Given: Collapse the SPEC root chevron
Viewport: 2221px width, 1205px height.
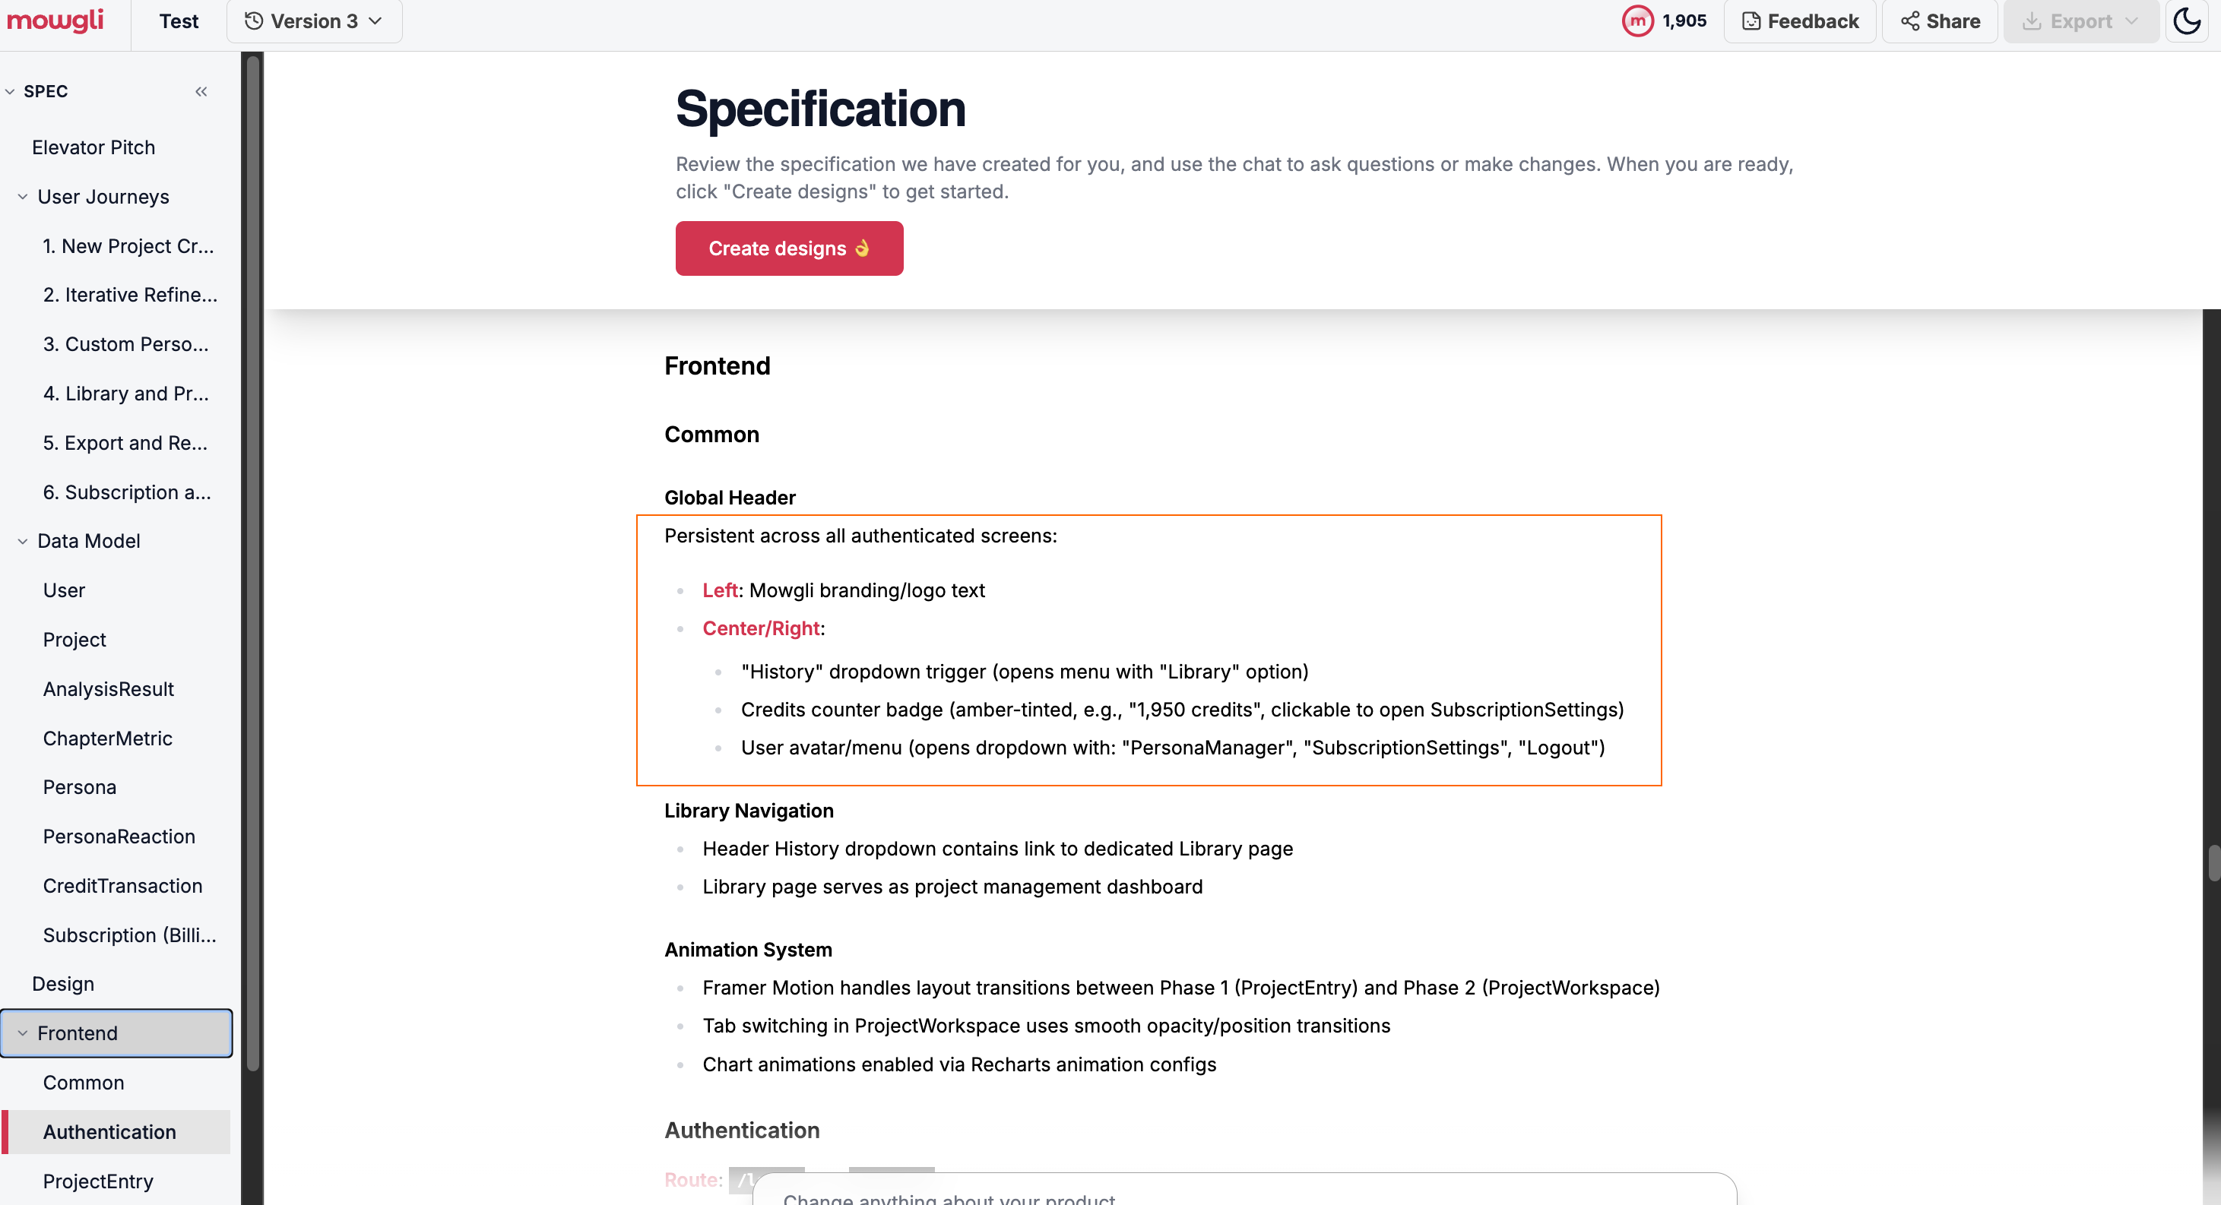Looking at the screenshot, I should pyautogui.click(x=11, y=91).
